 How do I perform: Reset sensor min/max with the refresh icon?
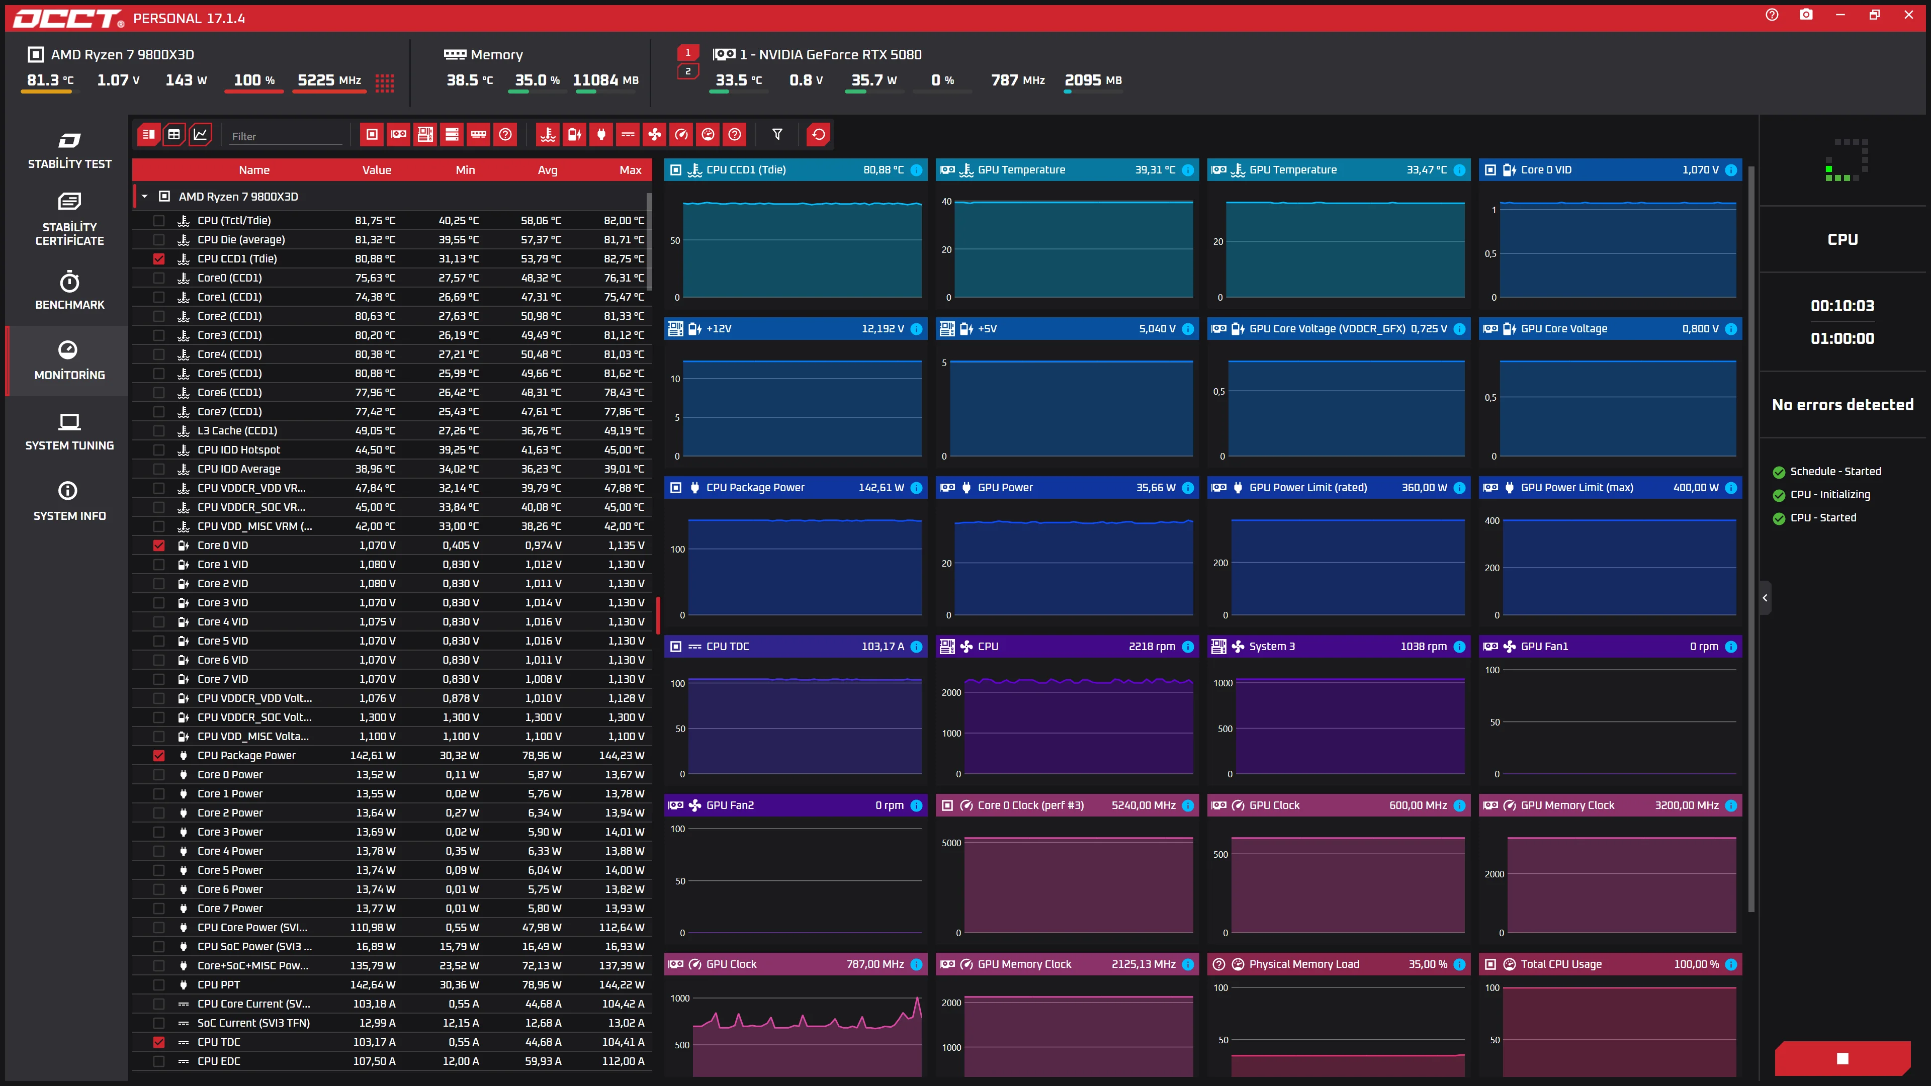pos(819,135)
